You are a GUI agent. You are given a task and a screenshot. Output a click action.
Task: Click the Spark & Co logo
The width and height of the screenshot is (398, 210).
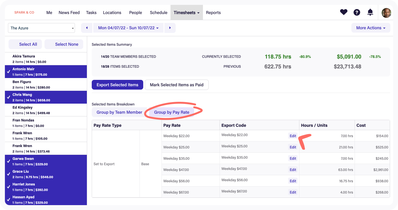tap(24, 12)
